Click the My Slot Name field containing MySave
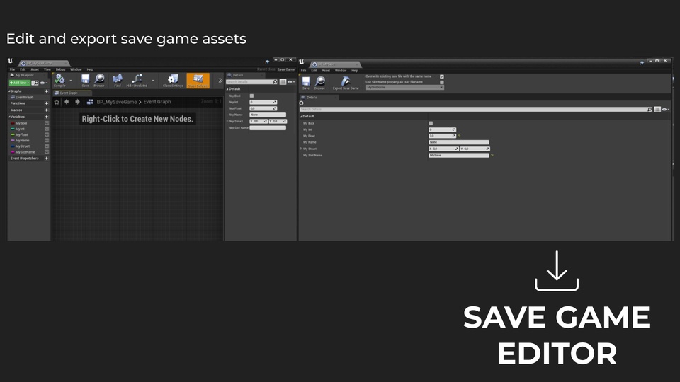The width and height of the screenshot is (680, 382). point(458,155)
